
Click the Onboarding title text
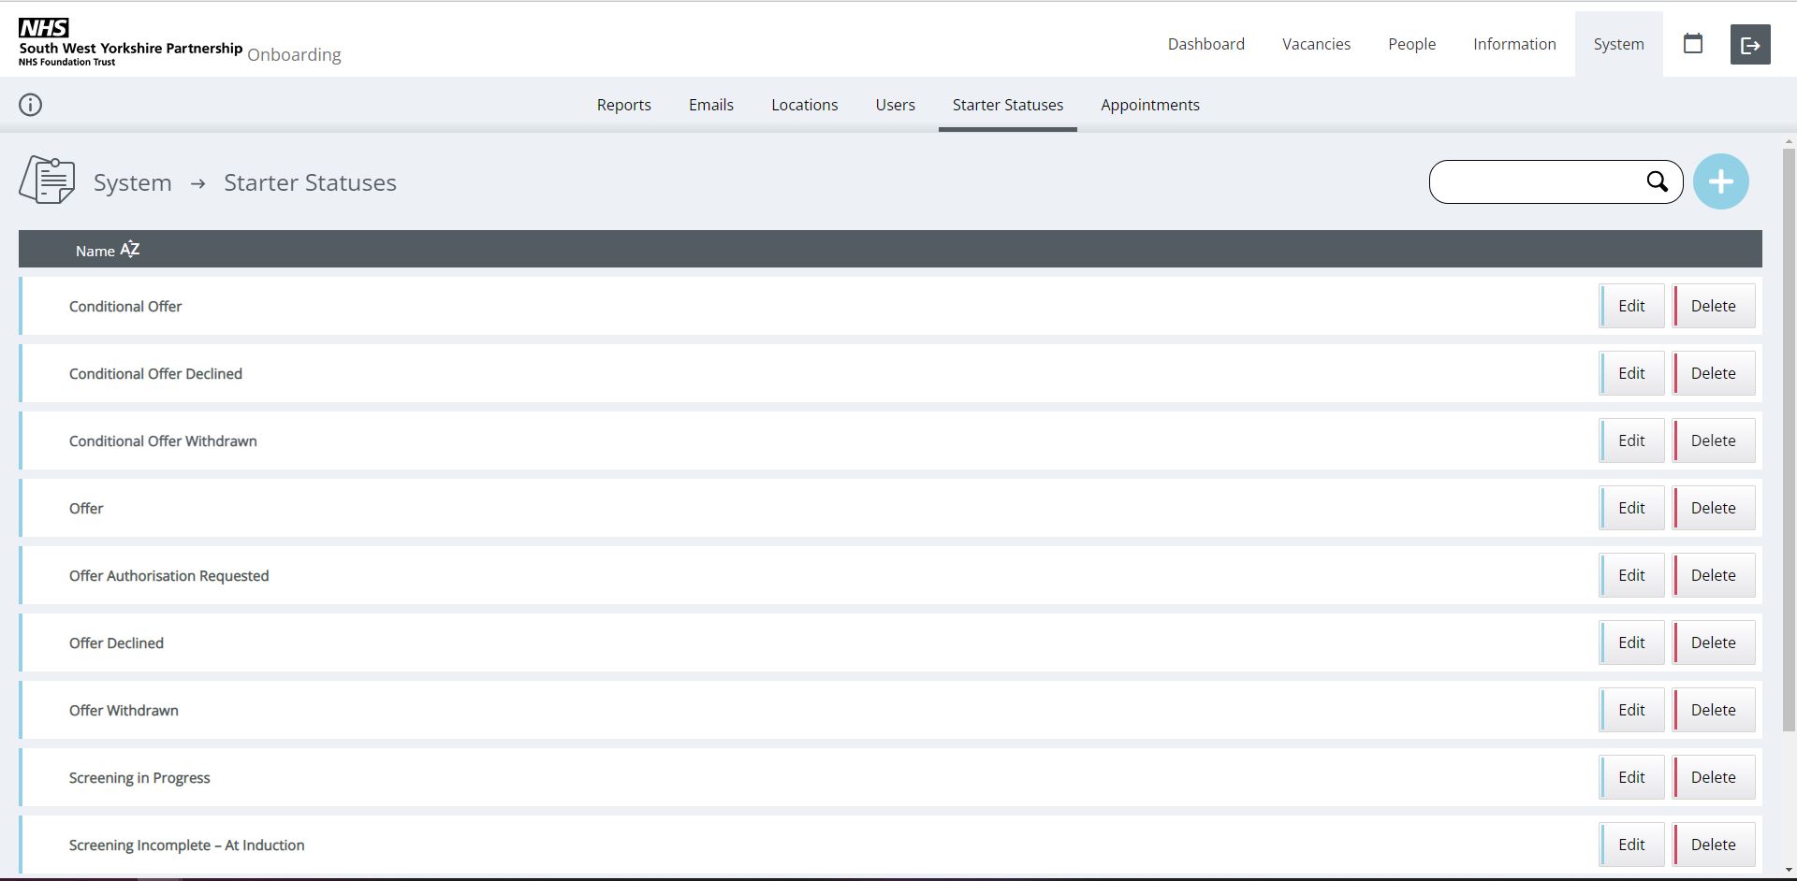295,55
